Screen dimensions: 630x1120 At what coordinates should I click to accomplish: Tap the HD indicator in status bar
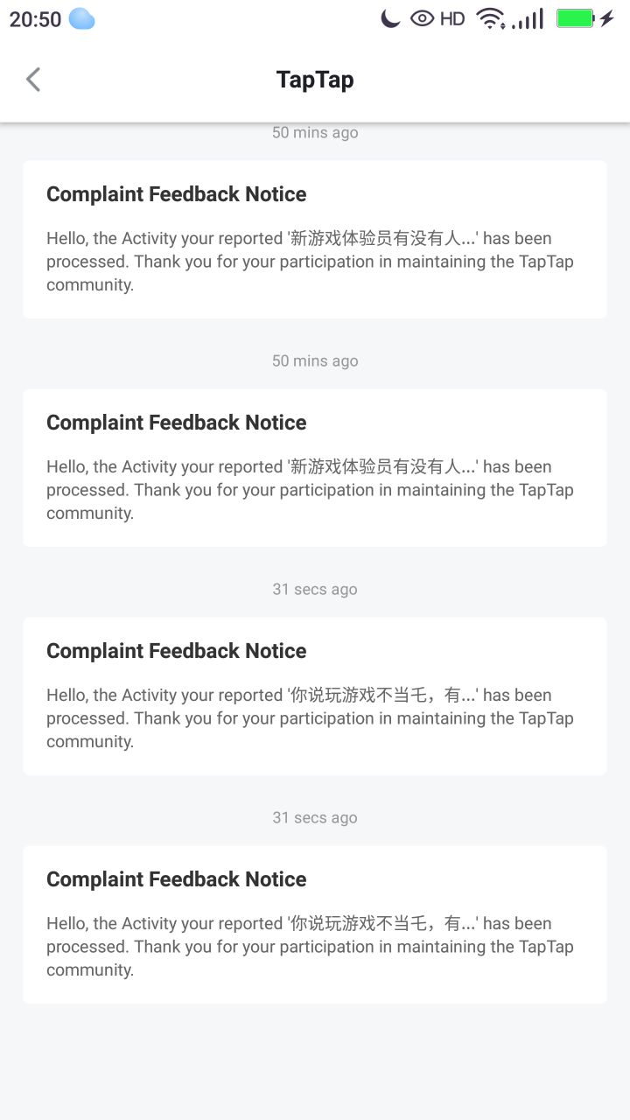452,18
